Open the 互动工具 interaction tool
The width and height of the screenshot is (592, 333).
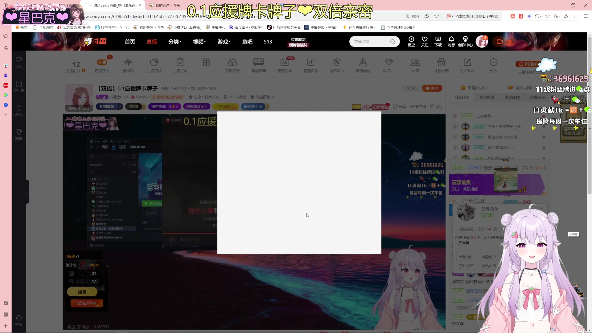click(232, 65)
